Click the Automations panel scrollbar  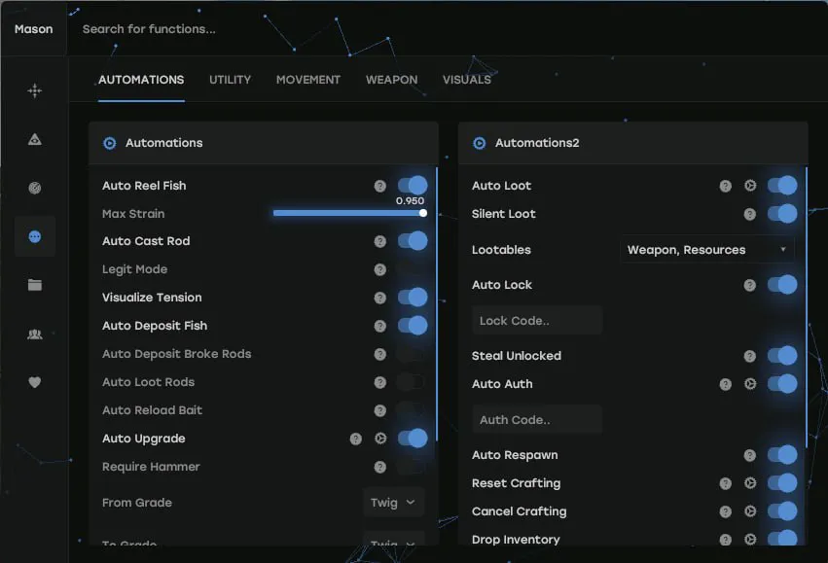click(437, 304)
